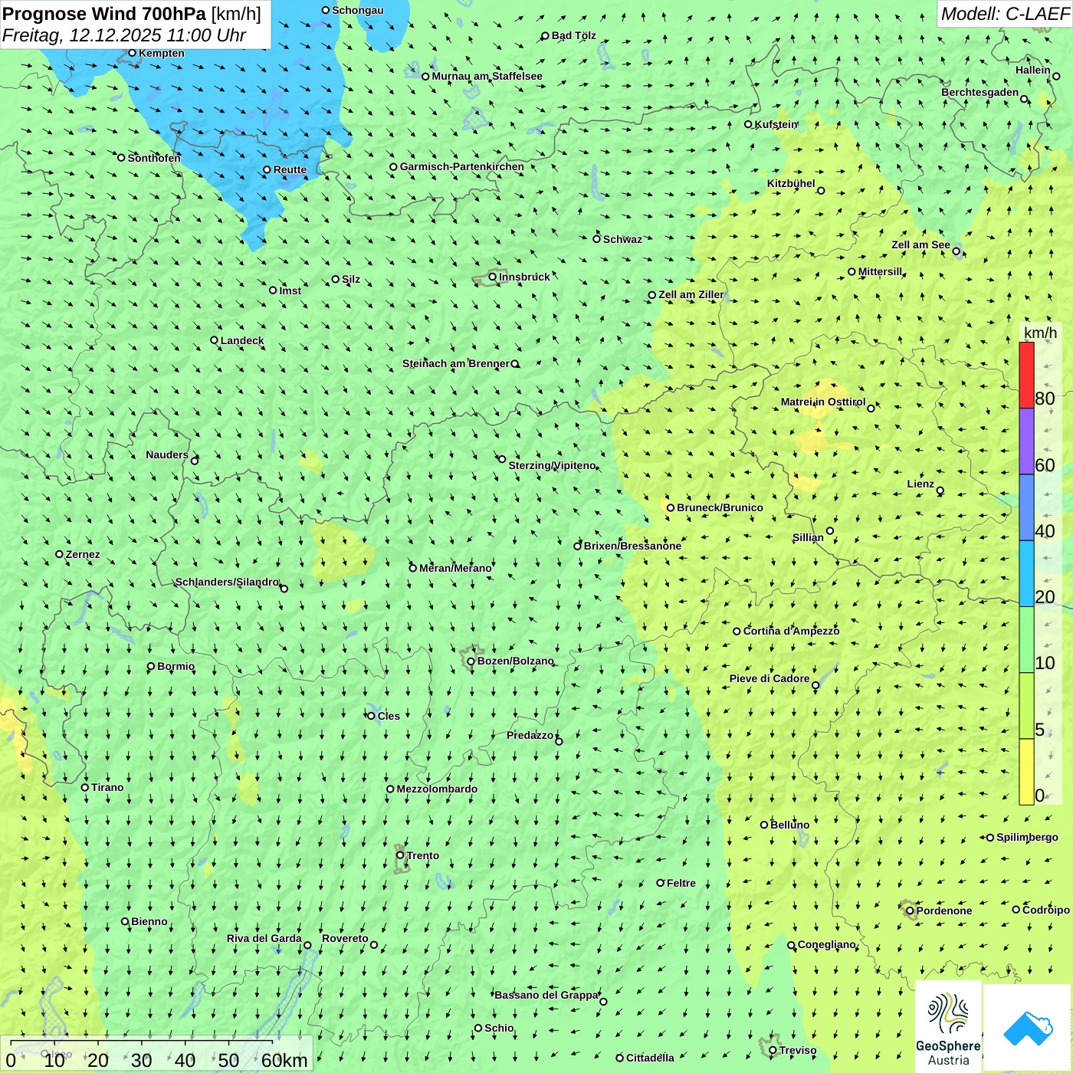Click the 'Rovereto' label
Viewport: 1073px width, 1073px height.
(x=346, y=938)
